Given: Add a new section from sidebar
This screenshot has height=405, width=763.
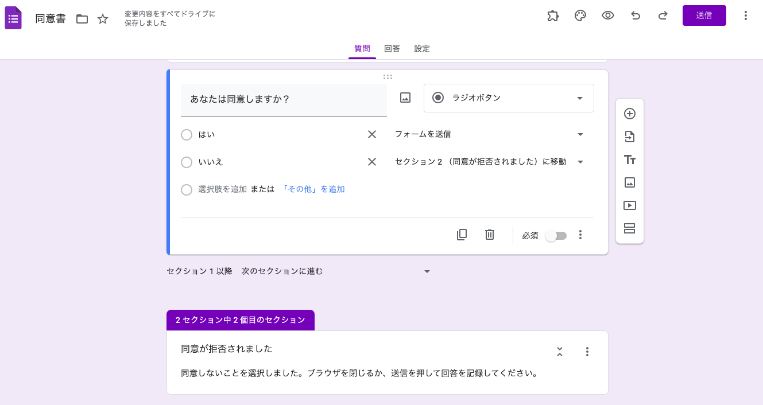Looking at the screenshot, I should (630, 228).
